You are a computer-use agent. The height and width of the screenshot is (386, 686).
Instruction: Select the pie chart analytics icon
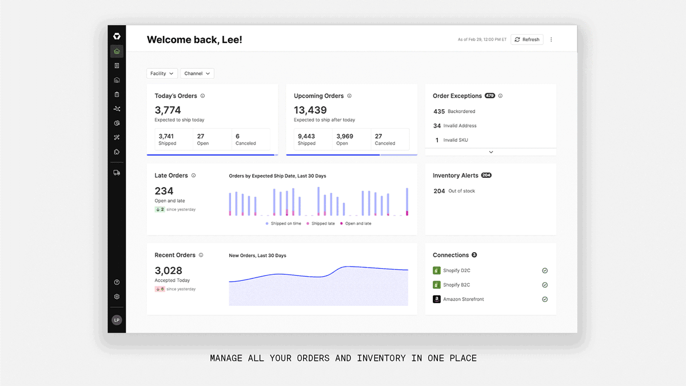[x=117, y=123]
